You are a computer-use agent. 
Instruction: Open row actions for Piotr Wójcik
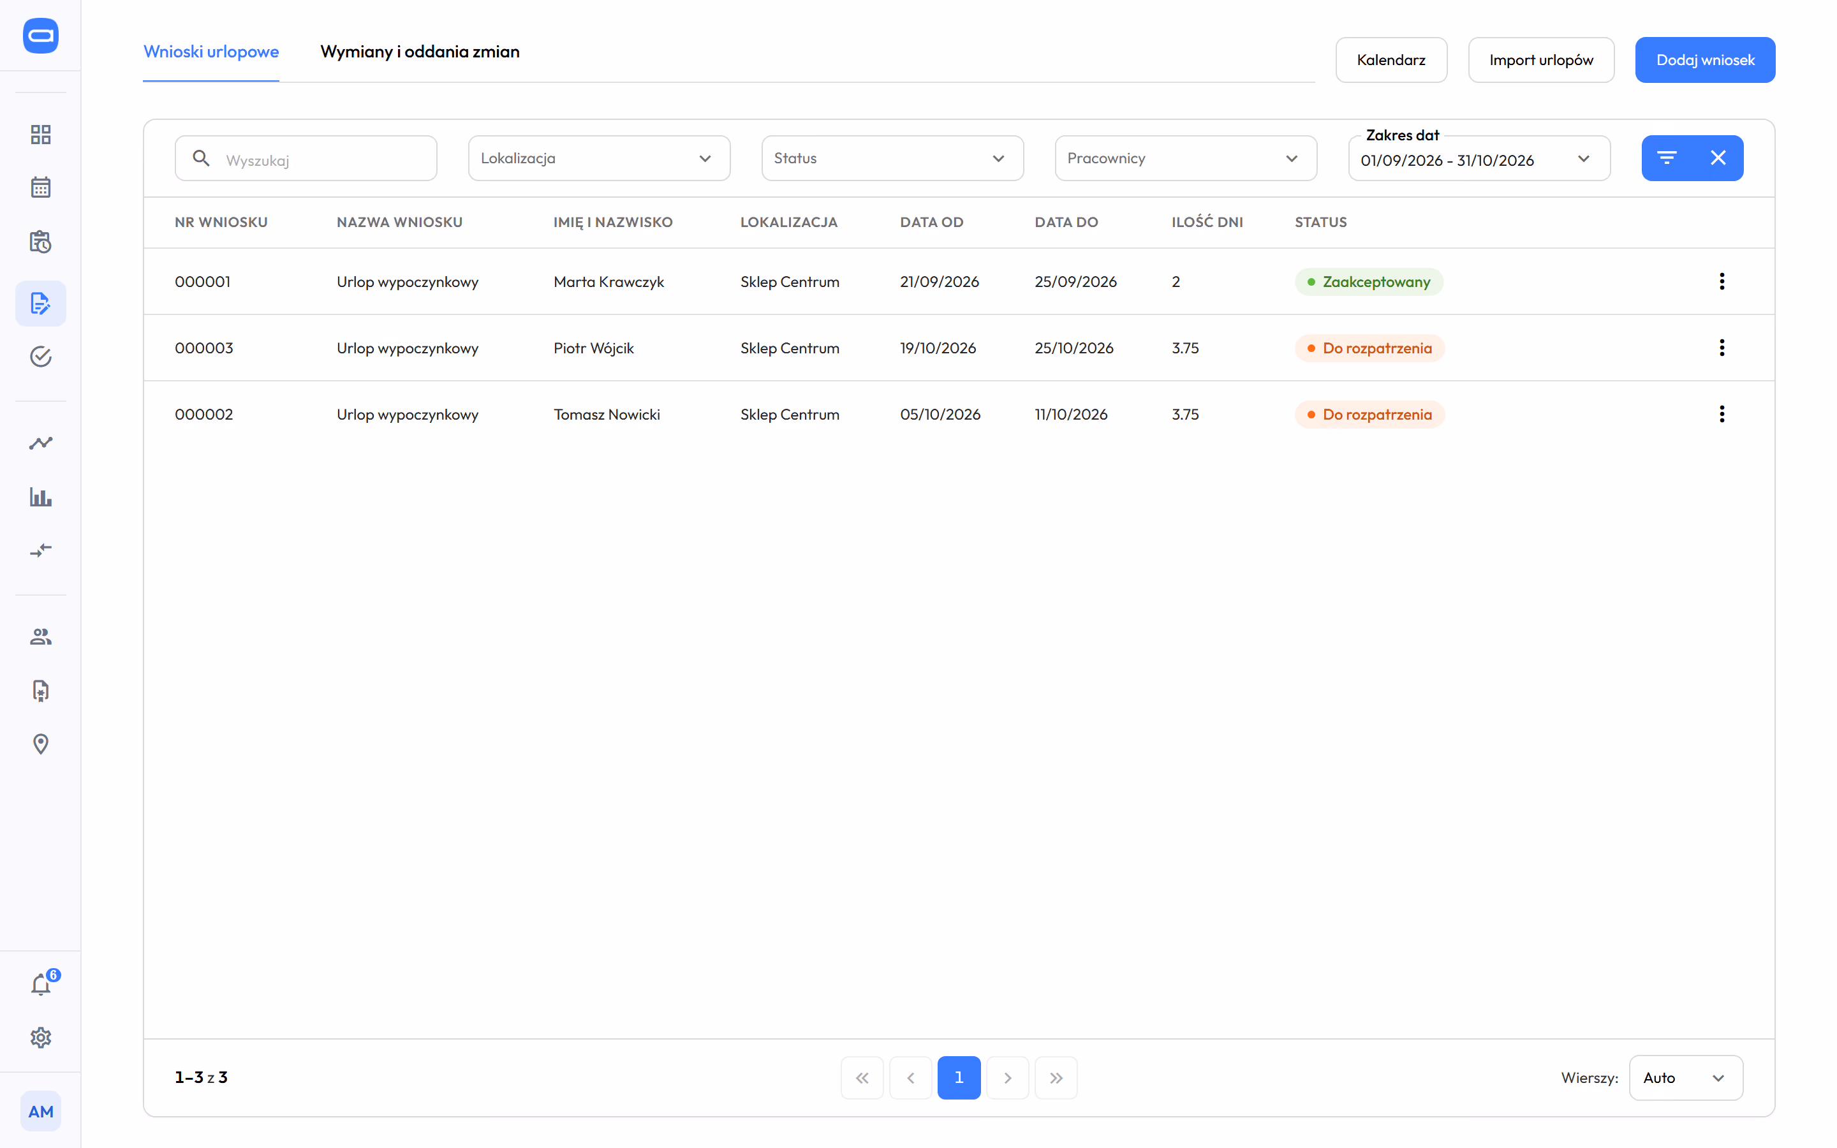(x=1722, y=348)
